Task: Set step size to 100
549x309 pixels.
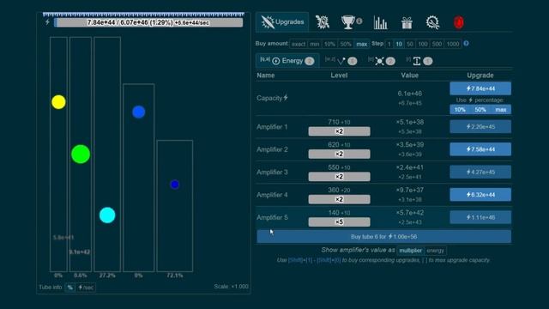Action: click(x=423, y=44)
